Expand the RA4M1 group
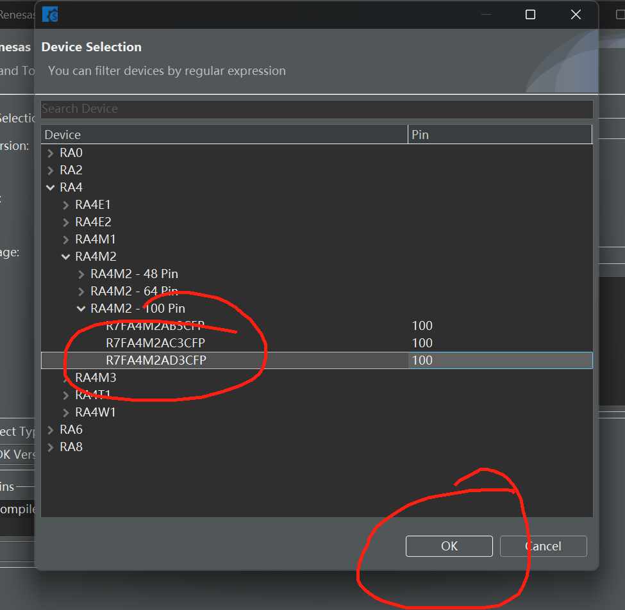The image size is (625, 610). 66,240
